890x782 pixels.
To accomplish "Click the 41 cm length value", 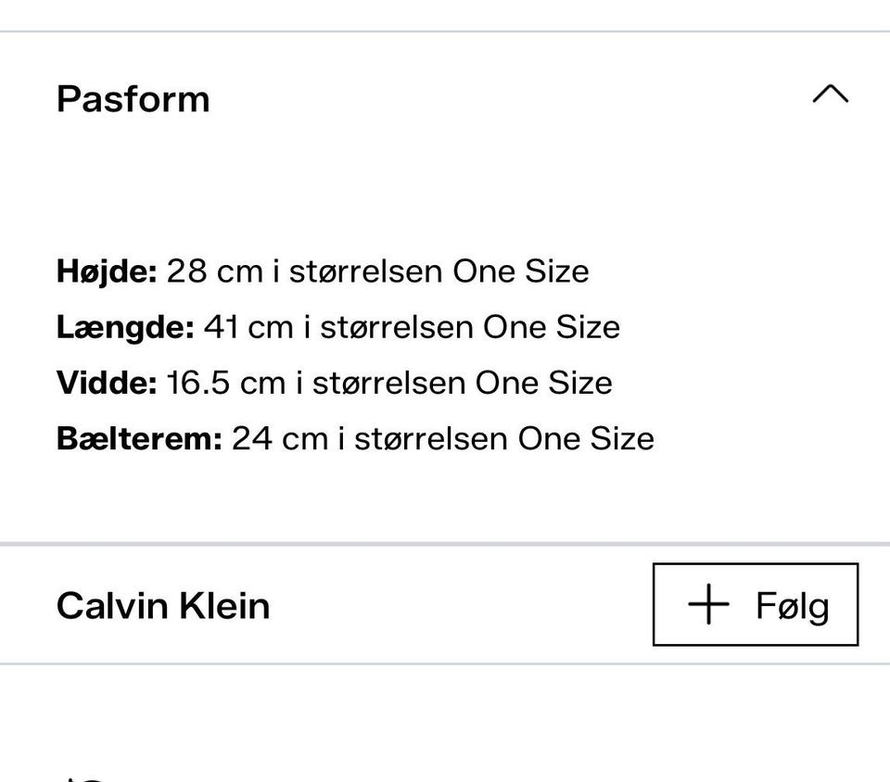I will pyautogui.click(x=248, y=327).
